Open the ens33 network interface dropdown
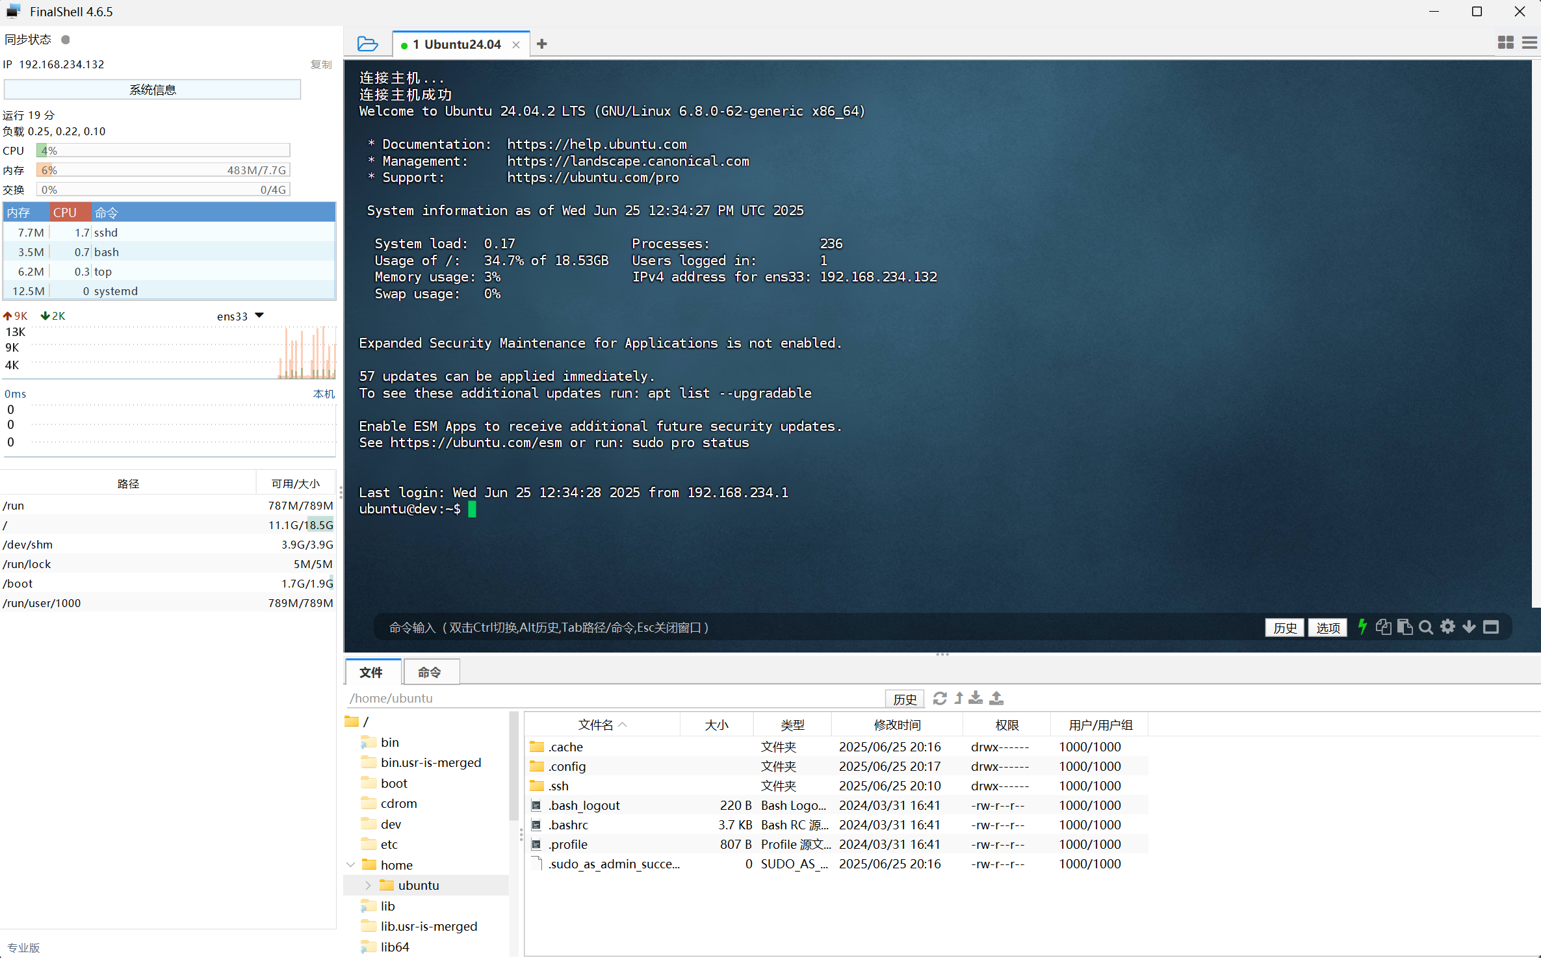 pyautogui.click(x=259, y=315)
